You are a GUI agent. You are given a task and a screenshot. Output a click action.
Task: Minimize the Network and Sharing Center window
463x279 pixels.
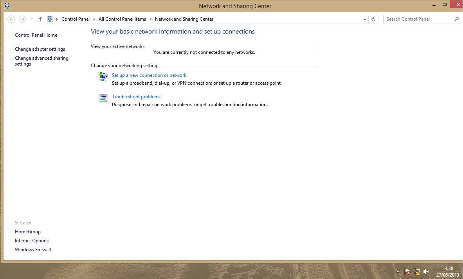click(434, 5)
